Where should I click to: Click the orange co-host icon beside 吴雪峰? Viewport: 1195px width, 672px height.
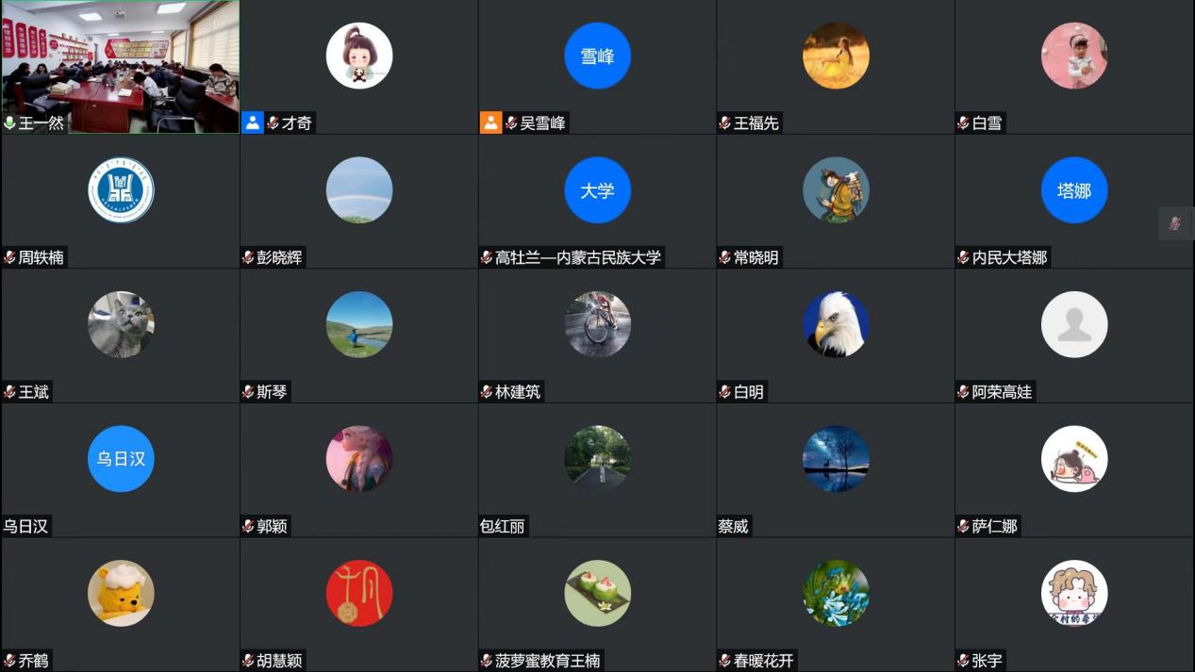490,123
